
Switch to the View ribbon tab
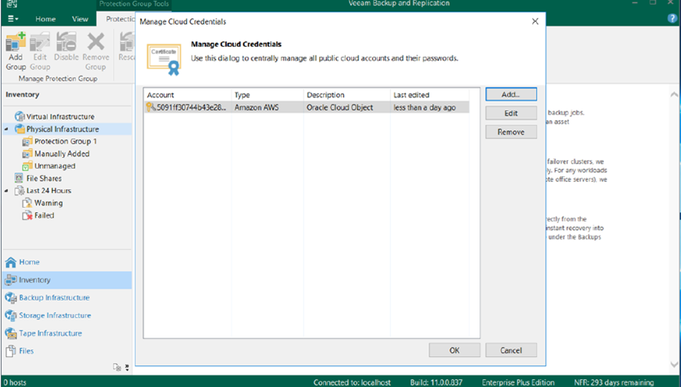pyautogui.click(x=80, y=19)
